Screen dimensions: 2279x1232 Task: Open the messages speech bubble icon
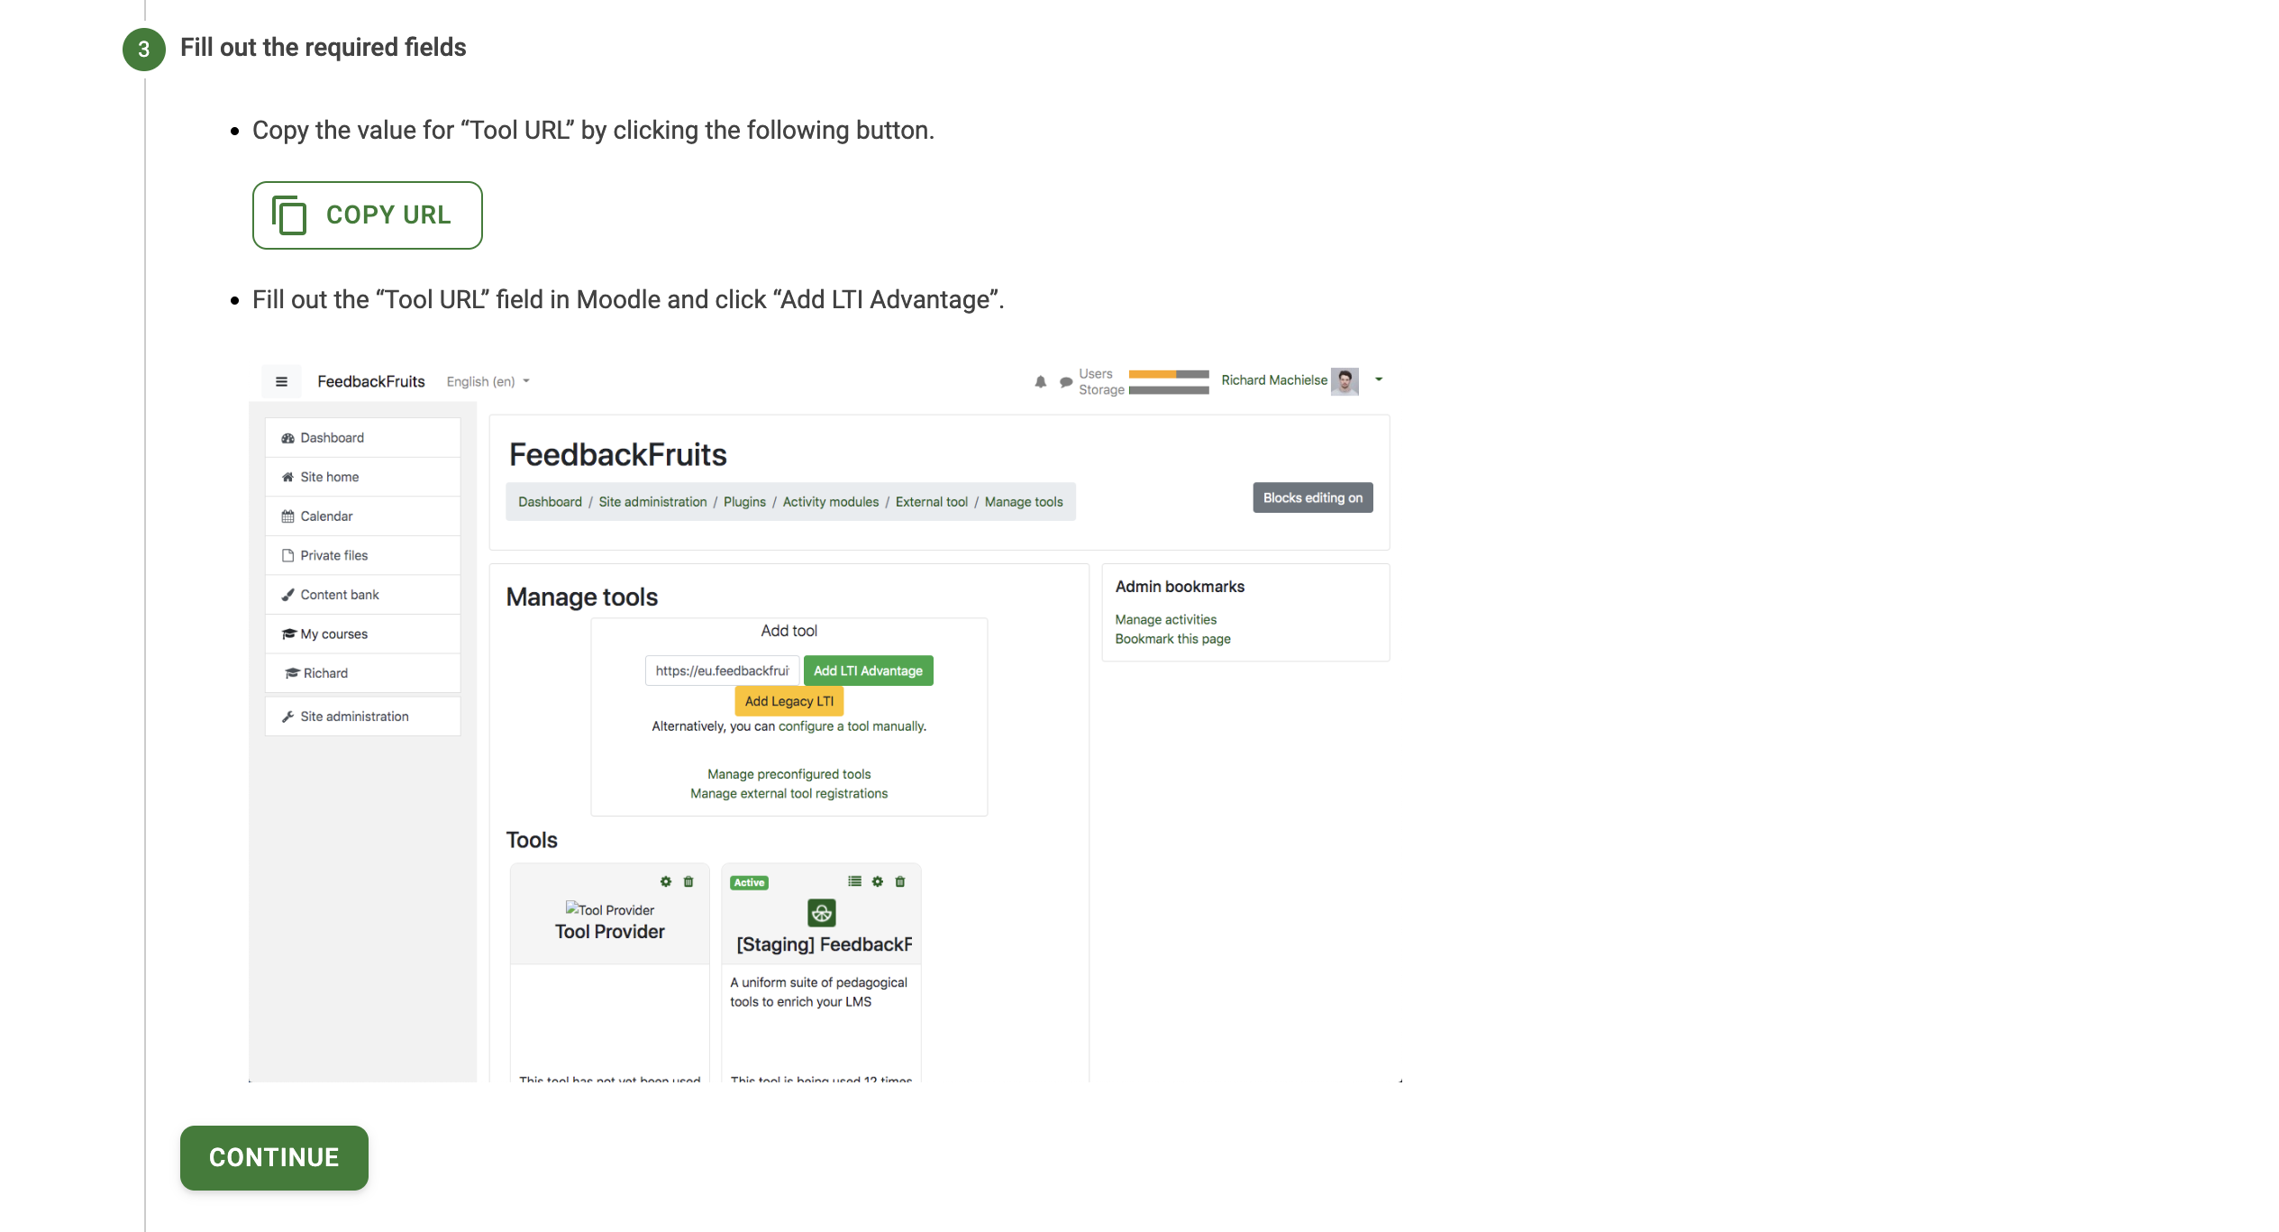pyautogui.click(x=1066, y=382)
